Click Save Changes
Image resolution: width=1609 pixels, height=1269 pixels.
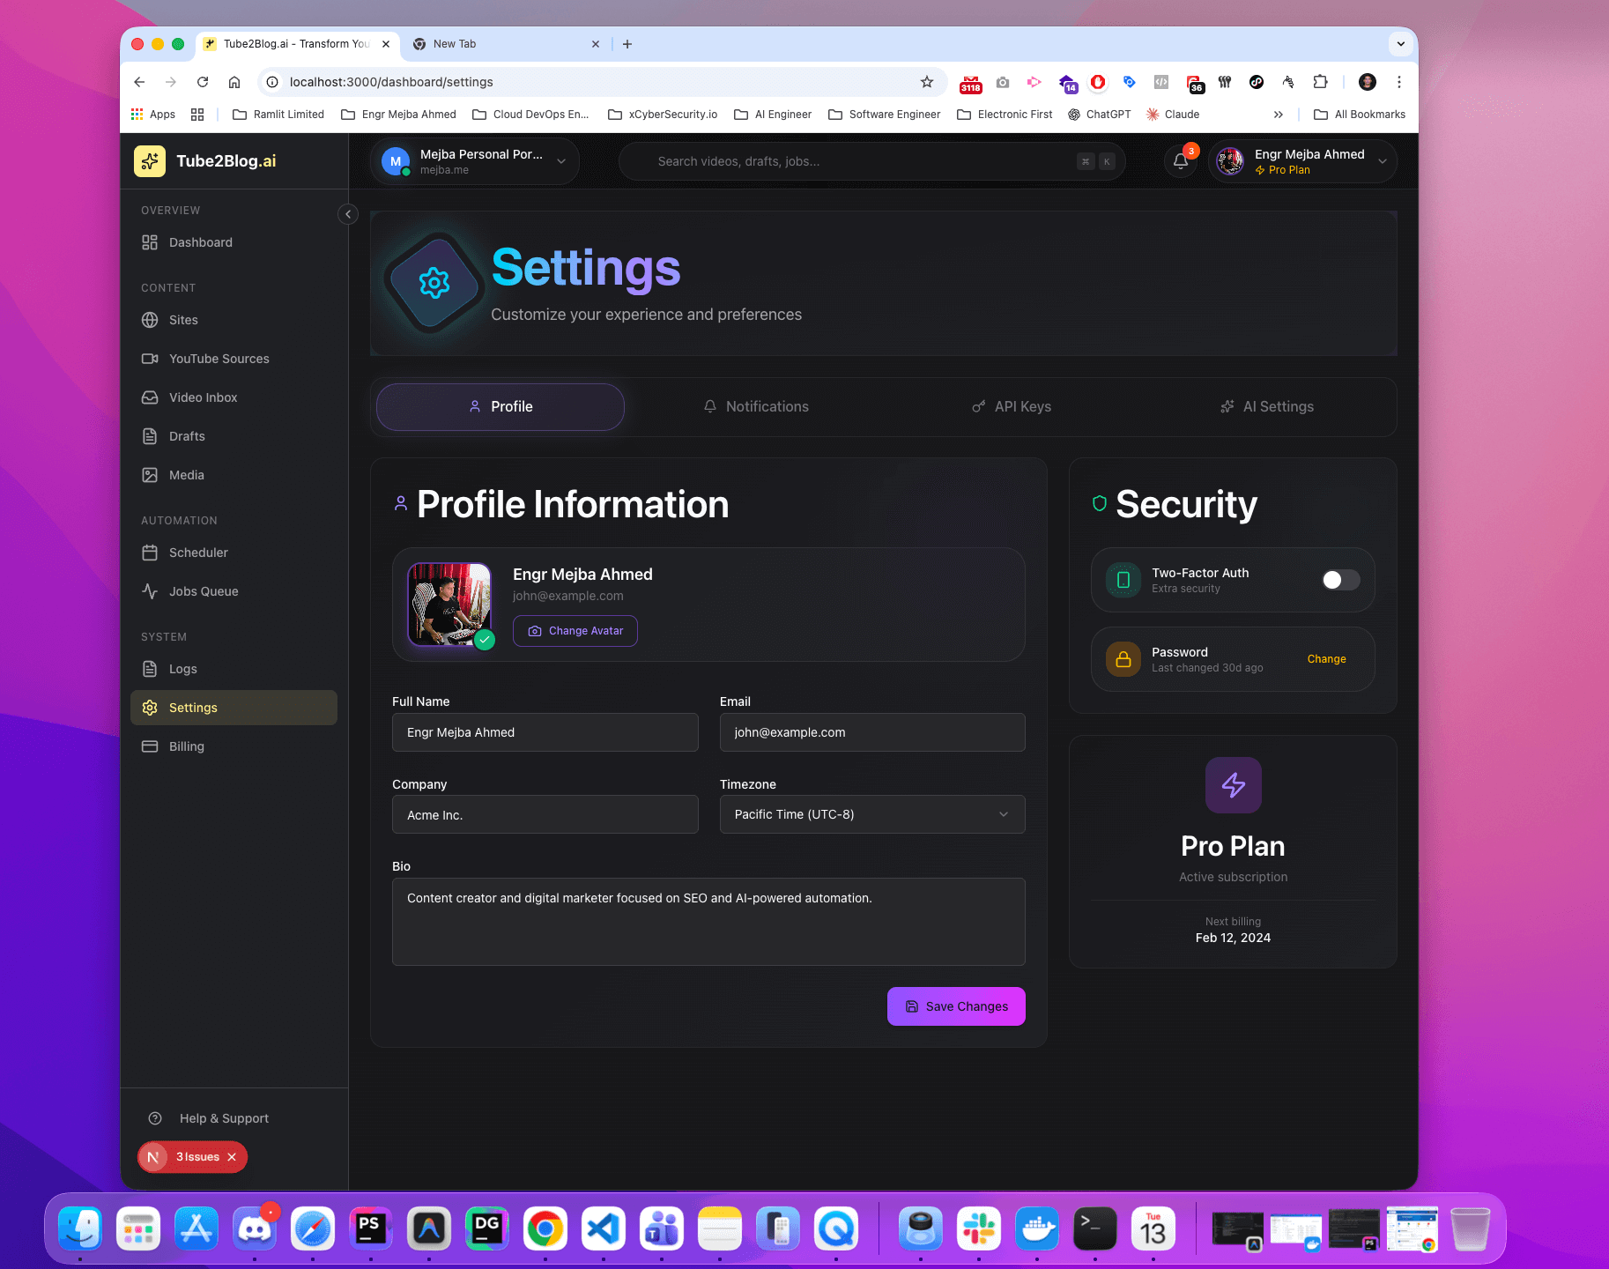point(955,1006)
